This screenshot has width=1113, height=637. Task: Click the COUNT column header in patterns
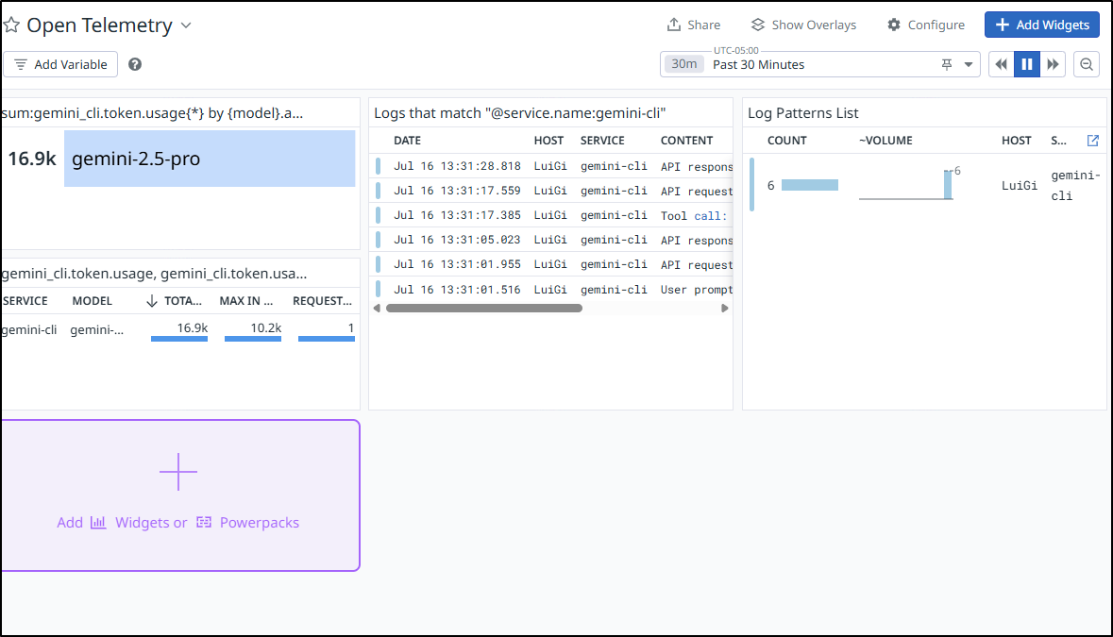pos(786,141)
